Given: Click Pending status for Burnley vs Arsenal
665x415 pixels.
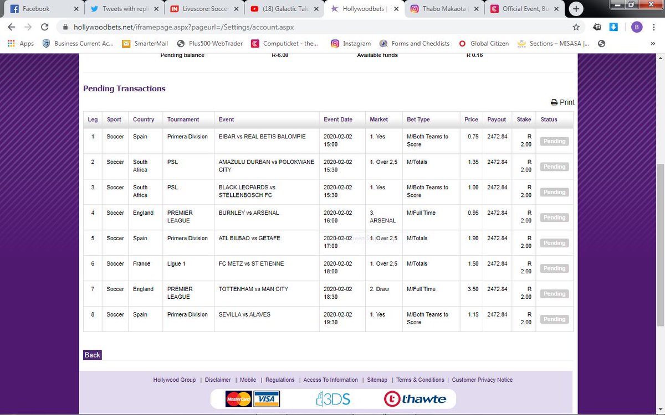Looking at the screenshot, I should 554,217.
